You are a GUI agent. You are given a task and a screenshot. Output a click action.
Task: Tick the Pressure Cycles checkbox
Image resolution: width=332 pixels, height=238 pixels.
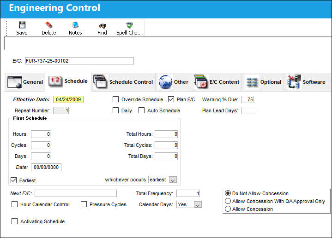[x=84, y=204]
